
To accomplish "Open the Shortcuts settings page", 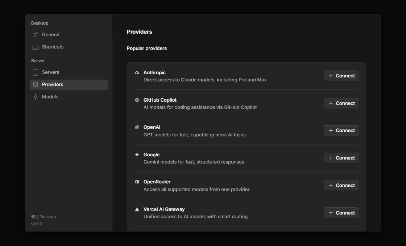I will click(69, 47).
